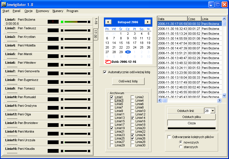The image size is (229, 159).
Task: Select the Linia7 Pani Genowefa panel
Action: 48,73
